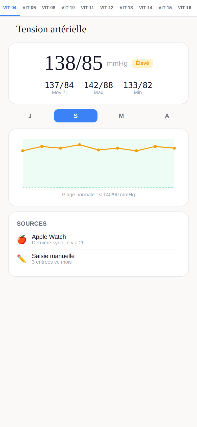Viewport: 197px width, 427px height.
Task: Go to the VIT-10 tab
Action: pos(68,8)
